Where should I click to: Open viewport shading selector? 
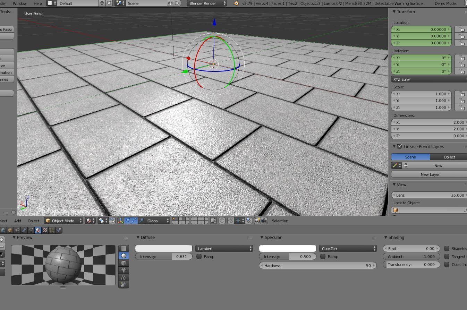pos(90,221)
